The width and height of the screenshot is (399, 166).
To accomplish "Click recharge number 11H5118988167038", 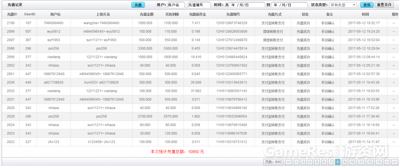I will [x=231, y=133].
